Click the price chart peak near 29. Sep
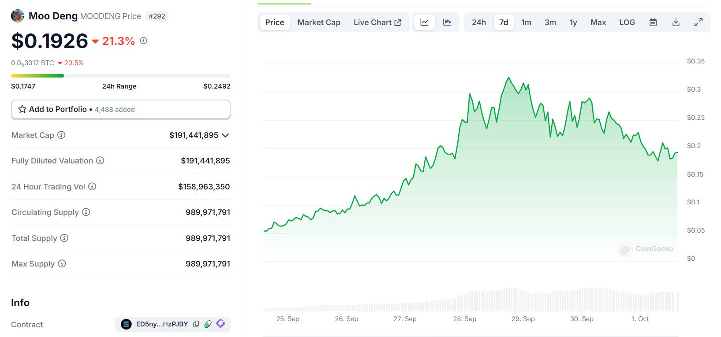This screenshot has width=721, height=337. click(509, 78)
